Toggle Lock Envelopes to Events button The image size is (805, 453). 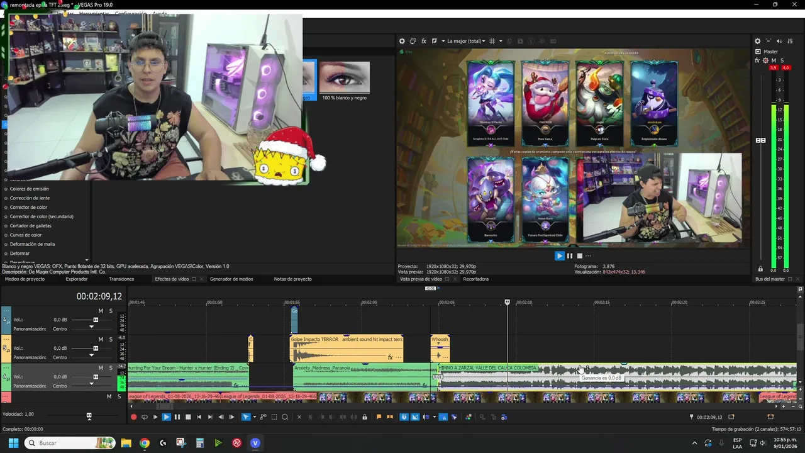[443, 417]
